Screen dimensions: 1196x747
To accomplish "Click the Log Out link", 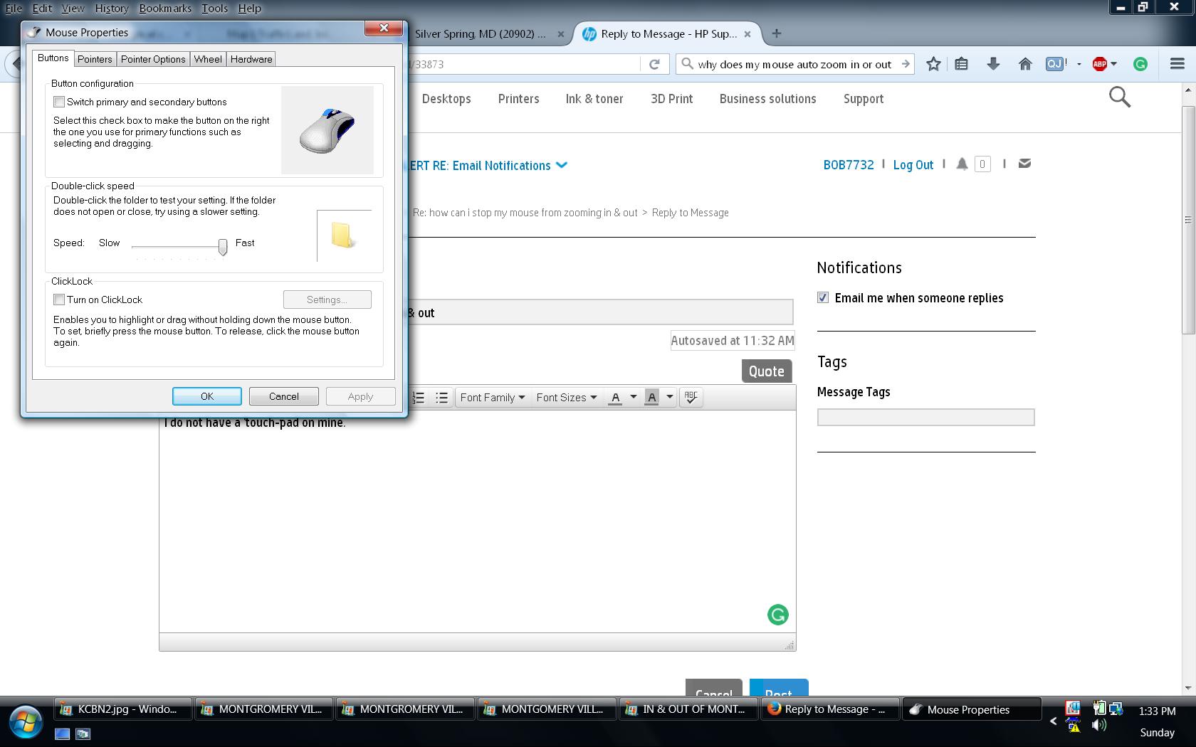I will click(x=913, y=164).
